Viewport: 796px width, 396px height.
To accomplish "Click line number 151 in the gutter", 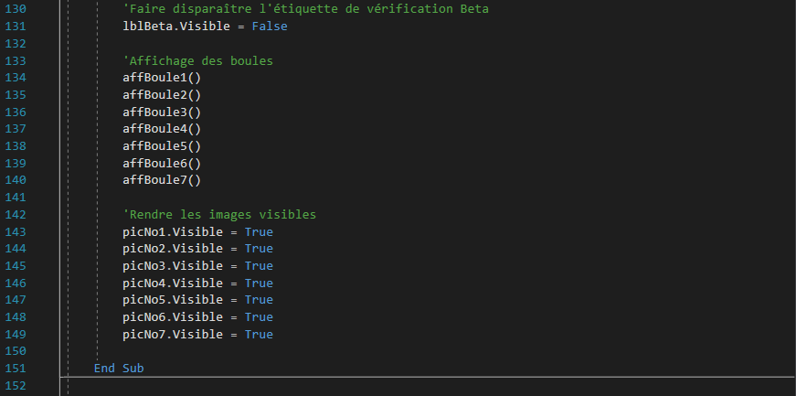I will (x=16, y=368).
